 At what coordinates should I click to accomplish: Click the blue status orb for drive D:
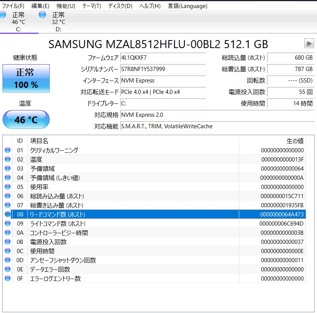(42, 15)
